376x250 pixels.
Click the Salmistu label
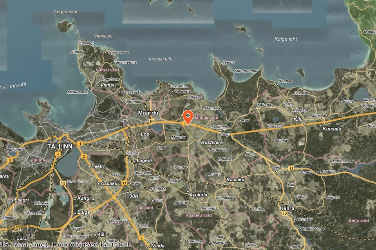pos(302,93)
